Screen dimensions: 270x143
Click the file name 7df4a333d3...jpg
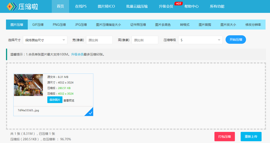(x=28, y=110)
